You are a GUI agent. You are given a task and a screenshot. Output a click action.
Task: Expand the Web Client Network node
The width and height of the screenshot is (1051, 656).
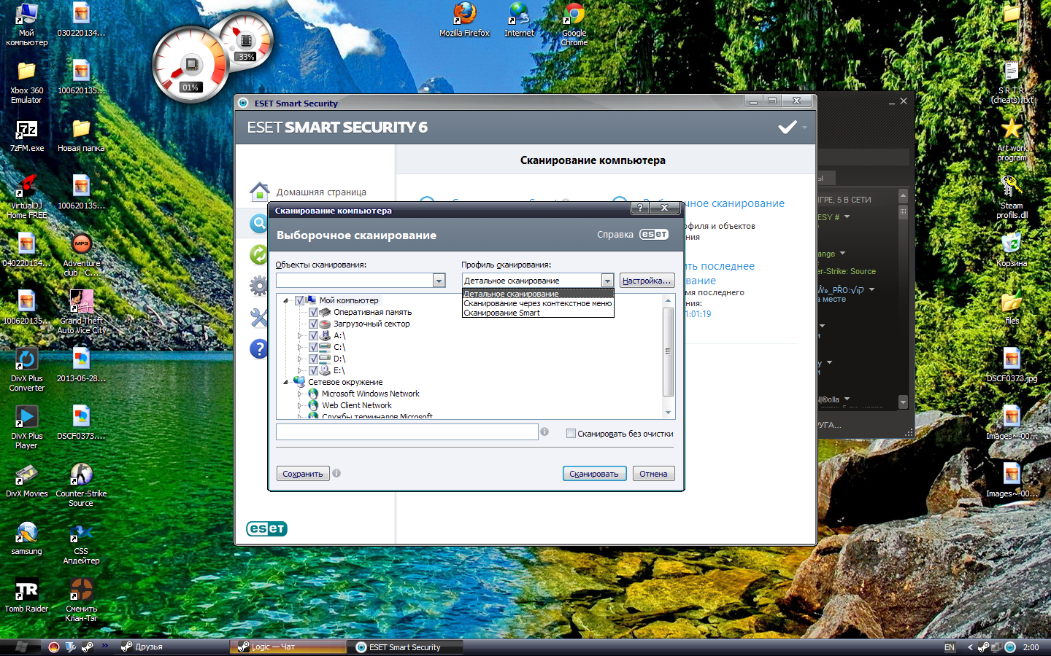point(299,405)
